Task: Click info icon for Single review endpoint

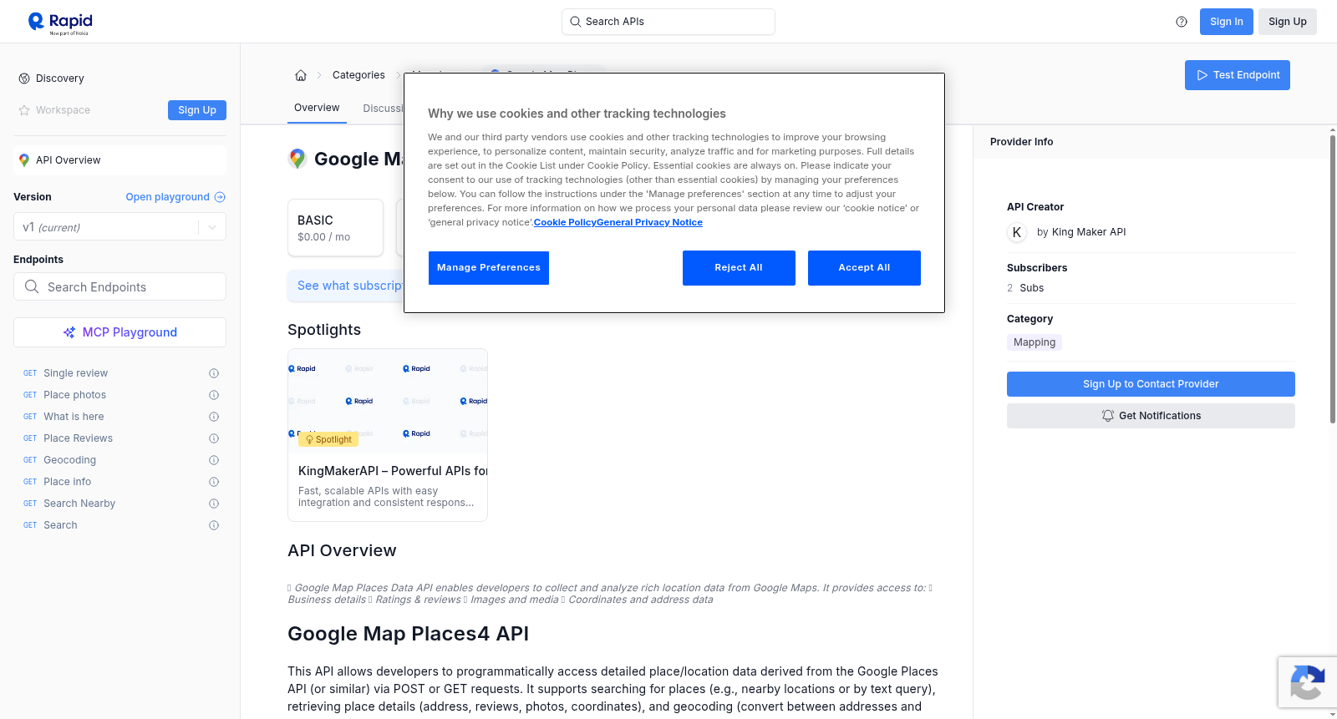Action: (214, 373)
